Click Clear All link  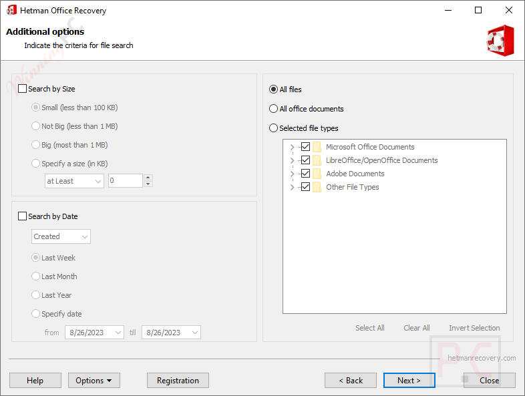[x=417, y=328]
